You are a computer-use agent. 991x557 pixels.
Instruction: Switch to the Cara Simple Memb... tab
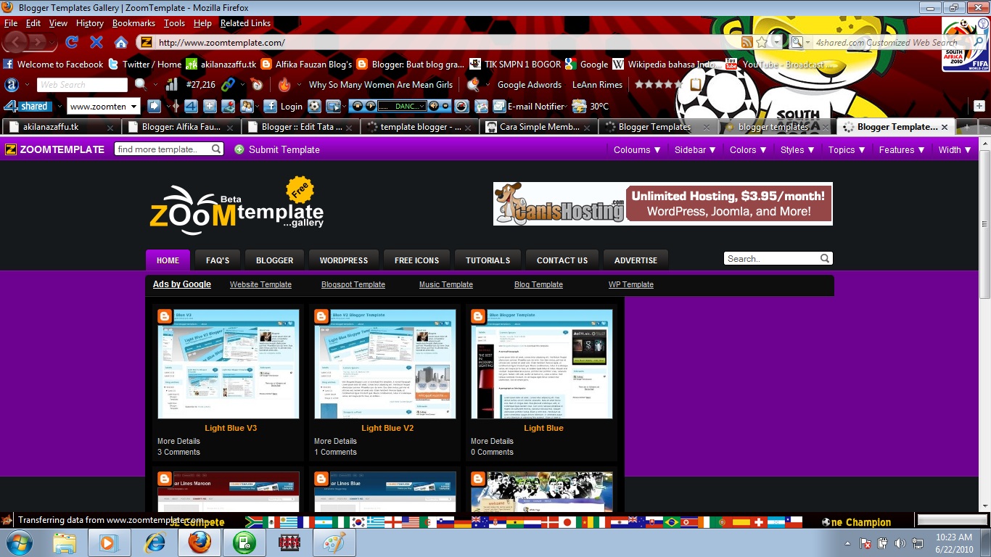click(x=540, y=127)
